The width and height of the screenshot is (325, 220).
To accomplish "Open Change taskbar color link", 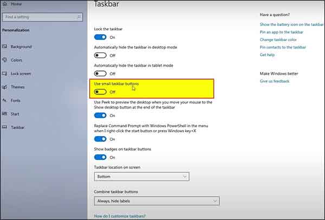I will point(278,40).
